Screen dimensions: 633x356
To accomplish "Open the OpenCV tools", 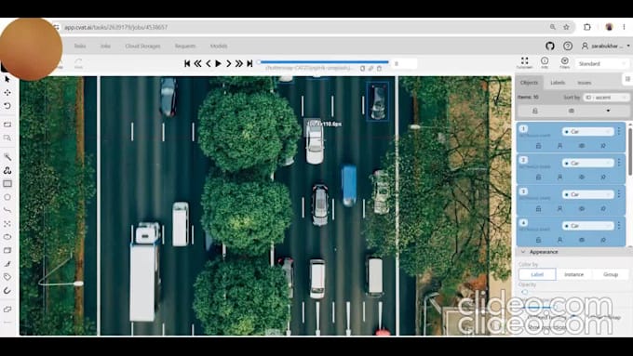I will (x=7, y=170).
